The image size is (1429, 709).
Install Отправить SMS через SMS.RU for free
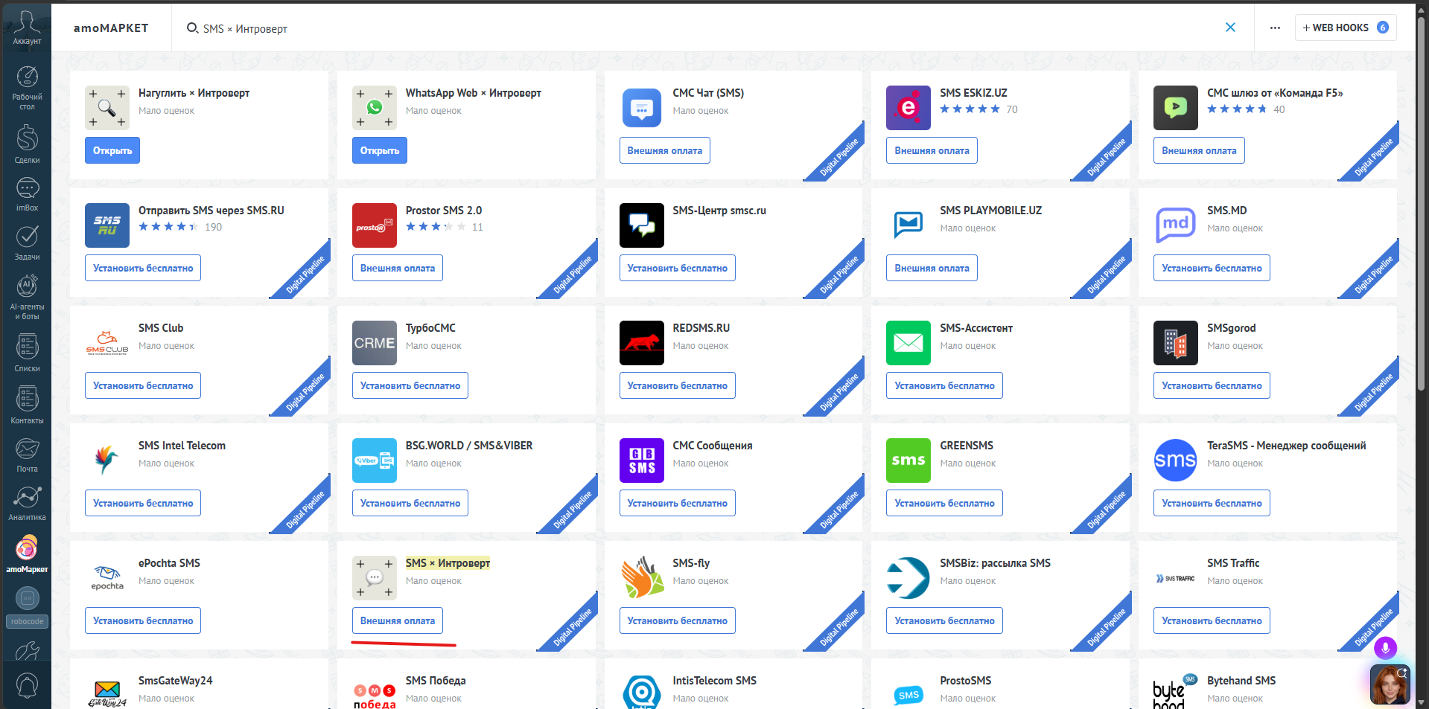[x=143, y=268]
